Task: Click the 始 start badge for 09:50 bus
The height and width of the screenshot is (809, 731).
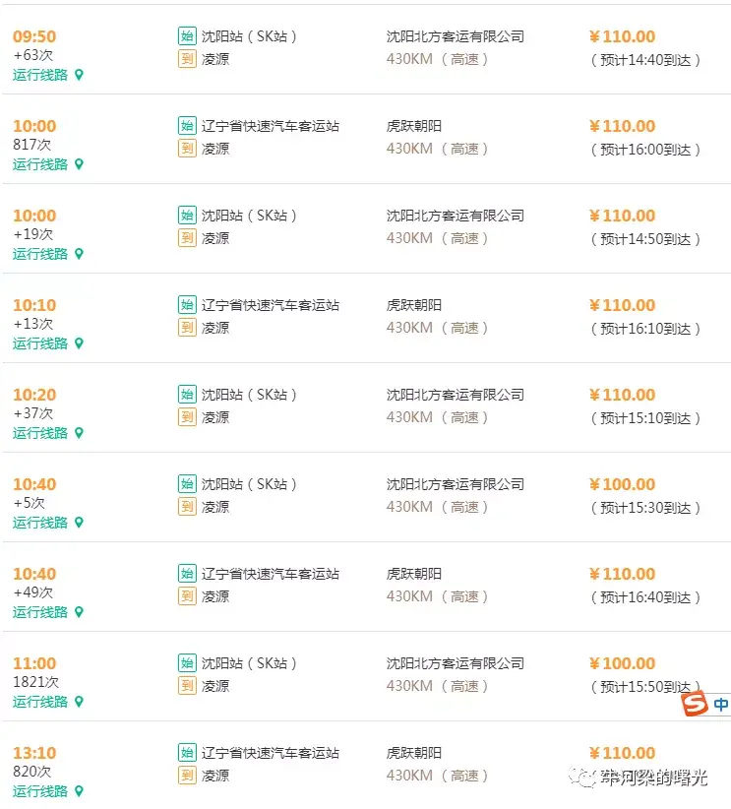Action: 187,36
